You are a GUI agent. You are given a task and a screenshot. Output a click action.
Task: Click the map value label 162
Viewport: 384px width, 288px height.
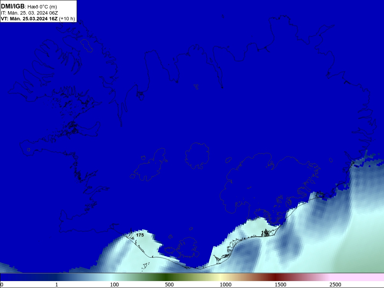coord(265,232)
